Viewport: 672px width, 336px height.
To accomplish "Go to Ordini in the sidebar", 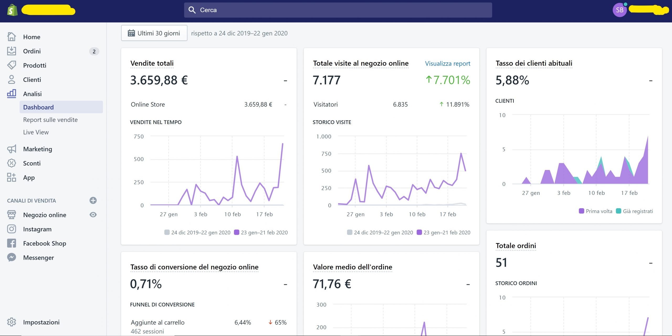I will (32, 51).
